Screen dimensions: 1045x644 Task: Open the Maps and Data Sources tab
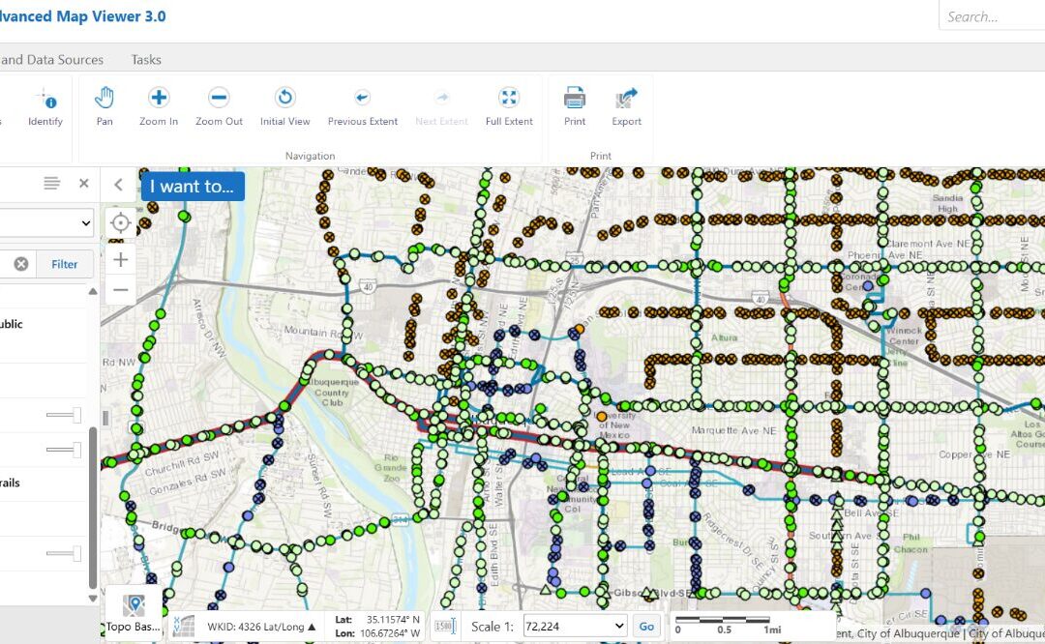tap(51, 59)
